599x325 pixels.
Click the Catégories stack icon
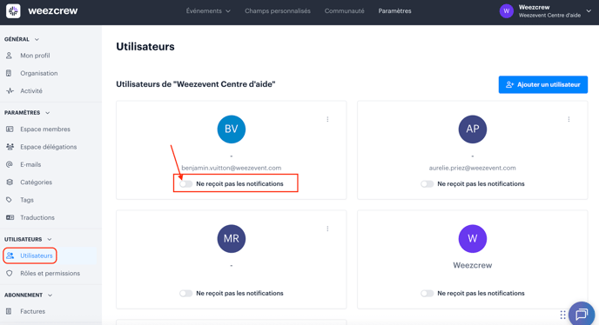(x=10, y=182)
